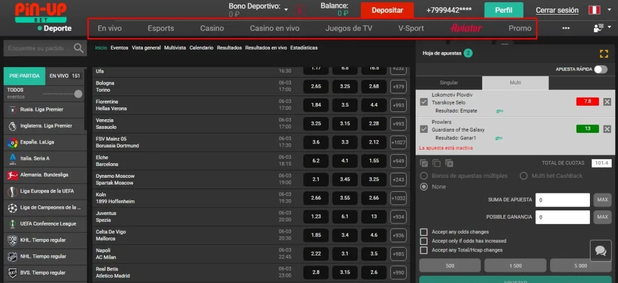Click green 13 odds in bet slip
The height and width of the screenshot is (283, 618).
[x=587, y=129]
